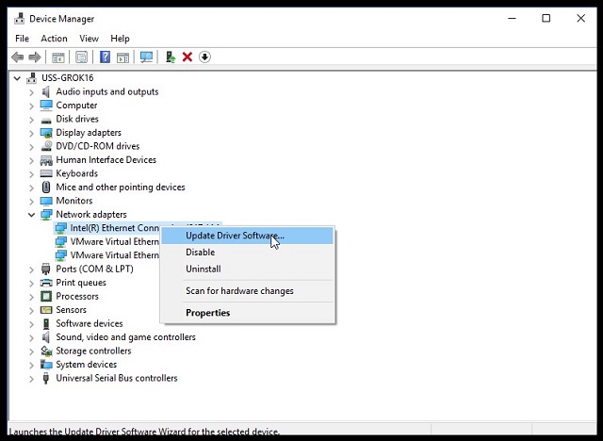This screenshot has width=603, height=441.
Task: Select the Monitors tree label
Action: (74, 201)
